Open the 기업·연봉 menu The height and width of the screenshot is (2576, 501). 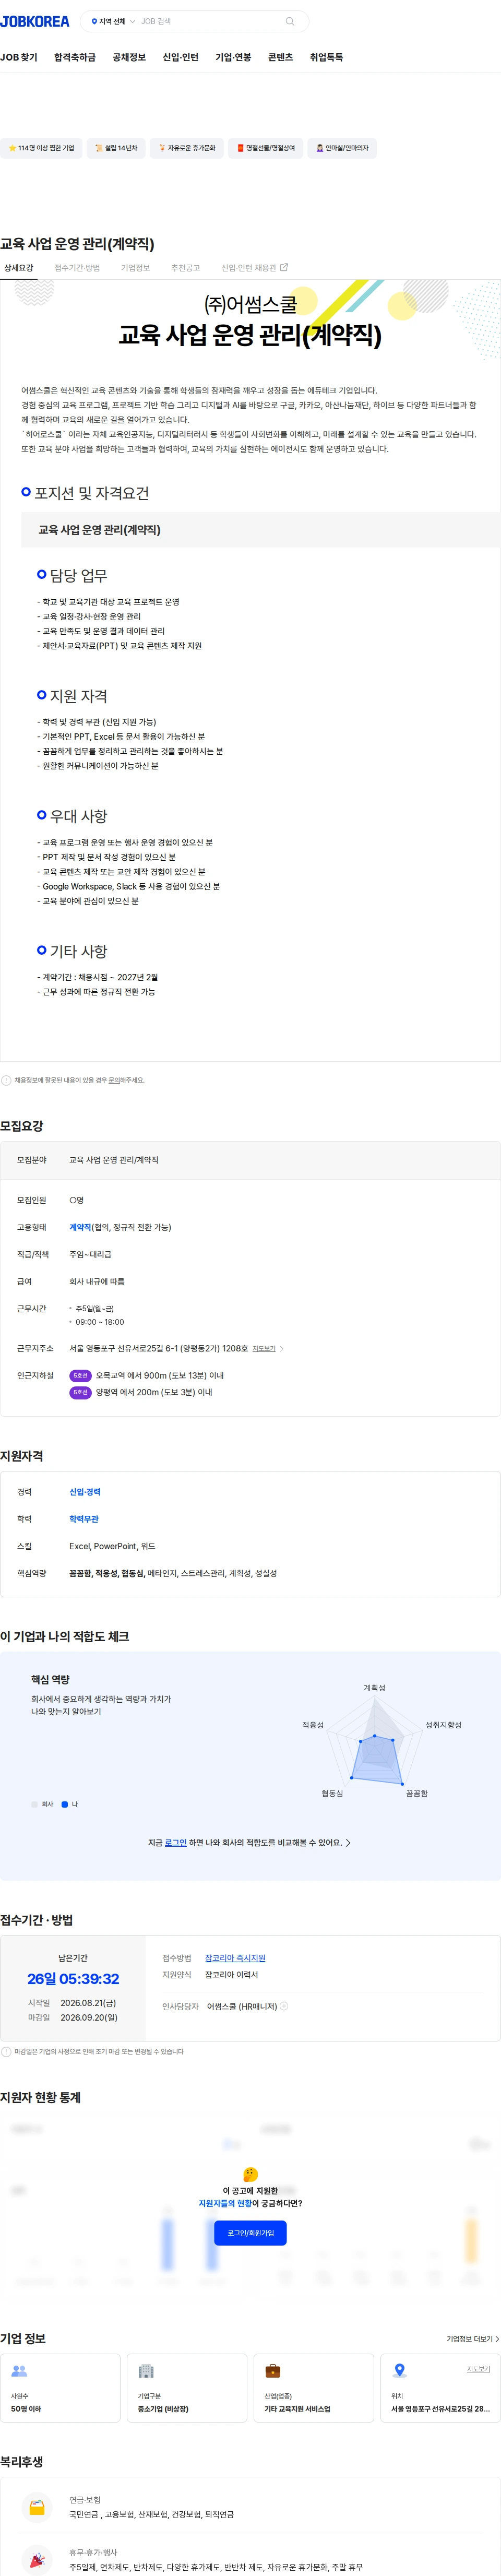pos(233,57)
